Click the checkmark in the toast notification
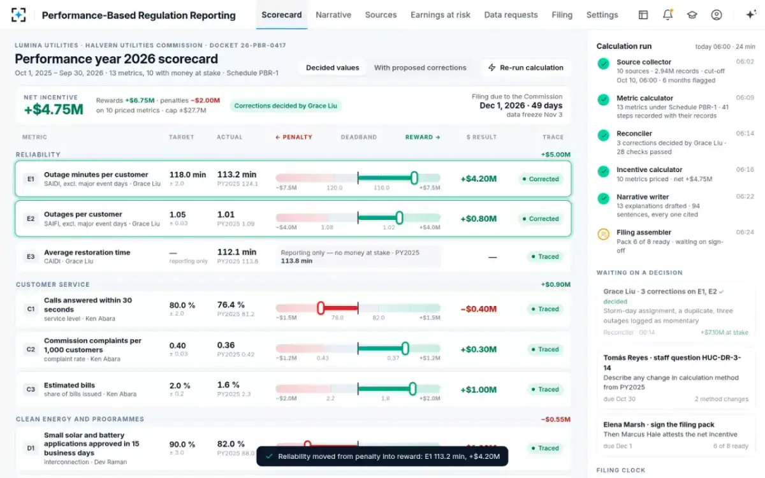This screenshot has height=478, width=765. pyautogui.click(x=269, y=456)
